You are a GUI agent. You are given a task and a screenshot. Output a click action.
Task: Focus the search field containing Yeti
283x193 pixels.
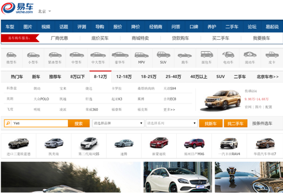click(40, 123)
